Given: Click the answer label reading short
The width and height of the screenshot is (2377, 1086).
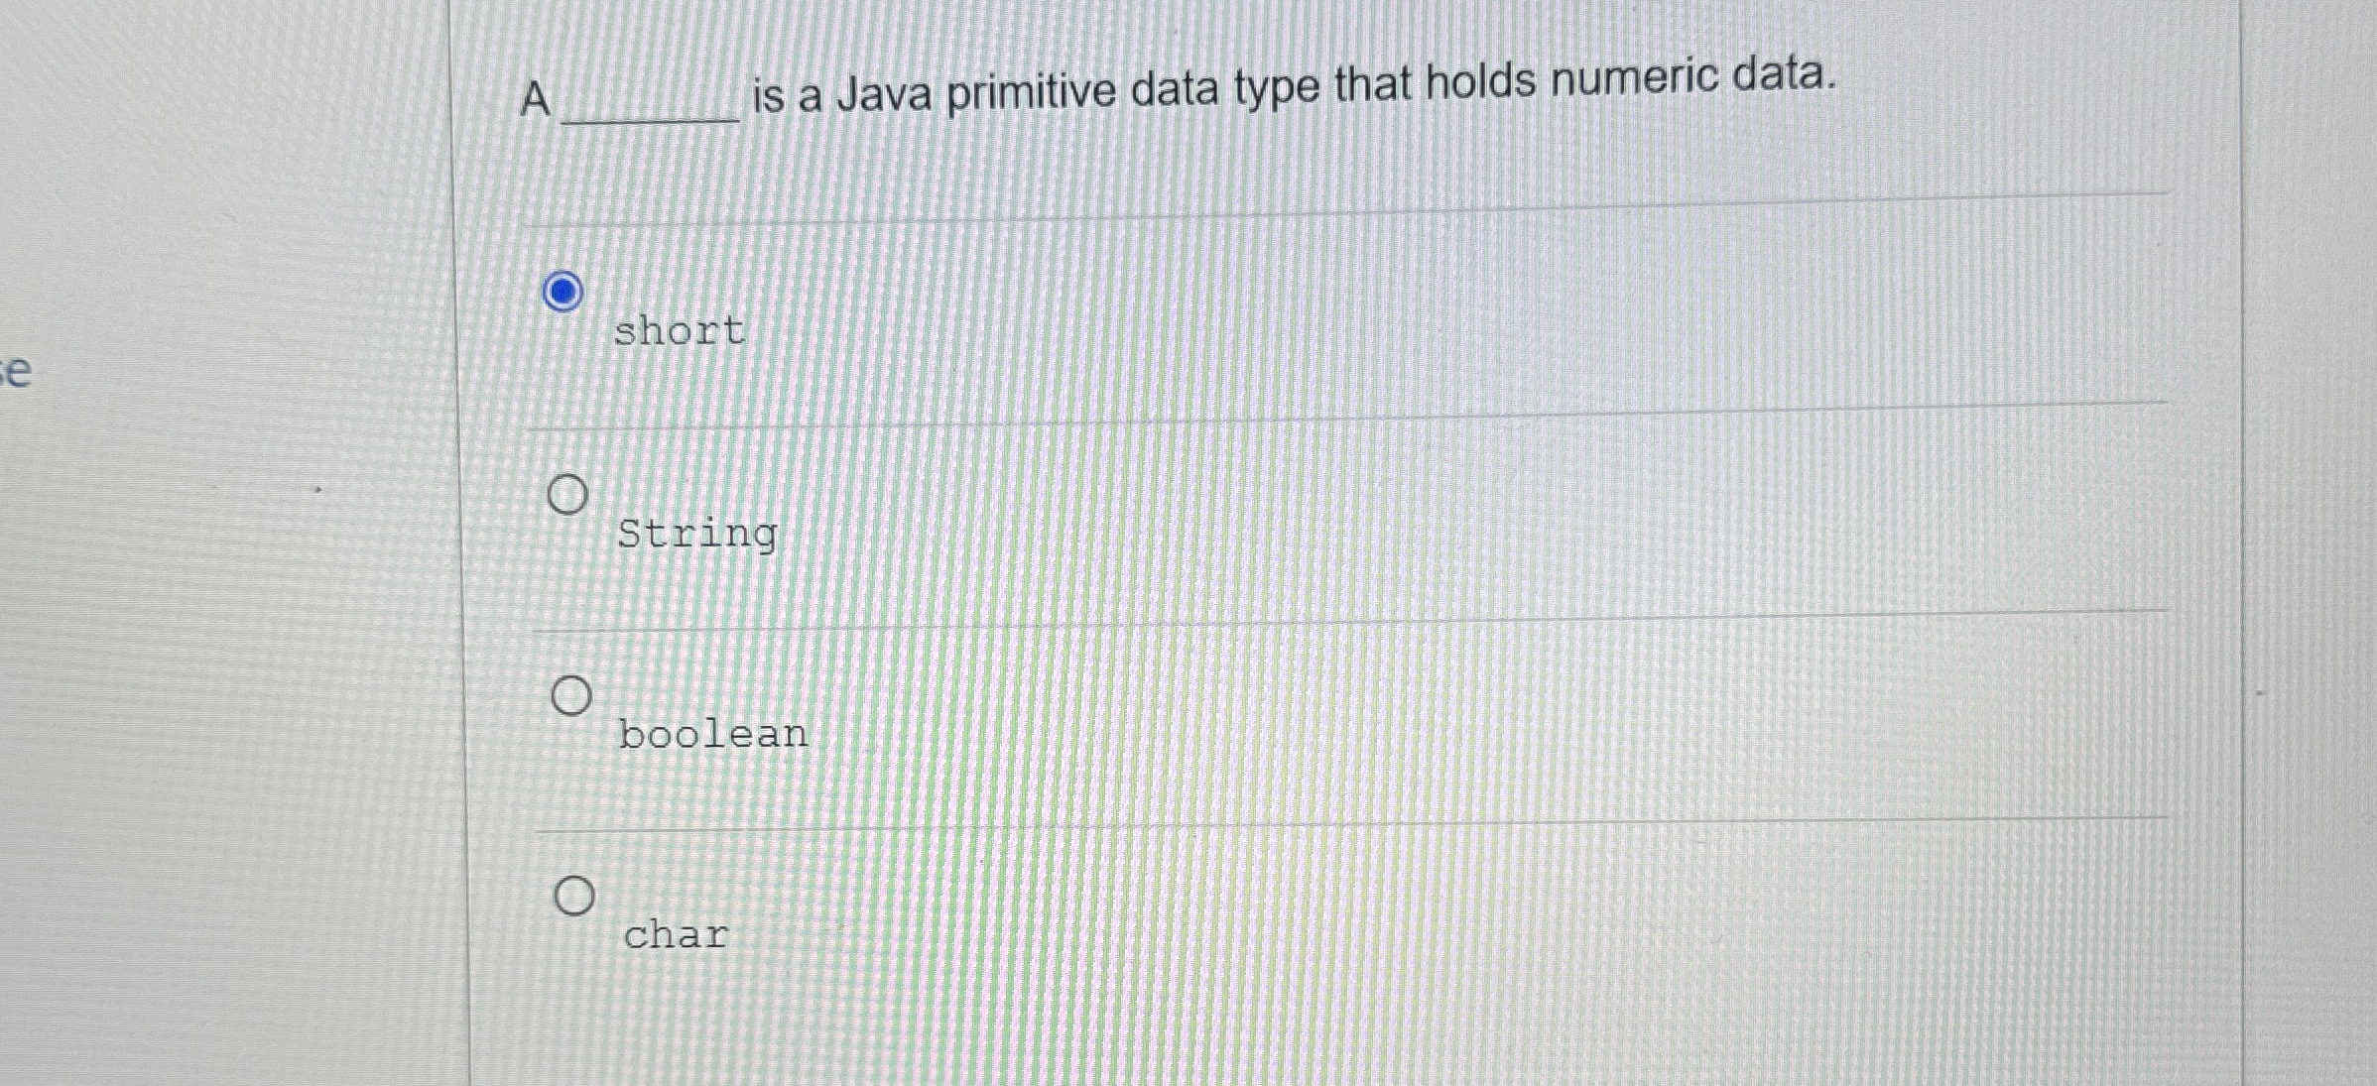Looking at the screenshot, I should click(678, 331).
